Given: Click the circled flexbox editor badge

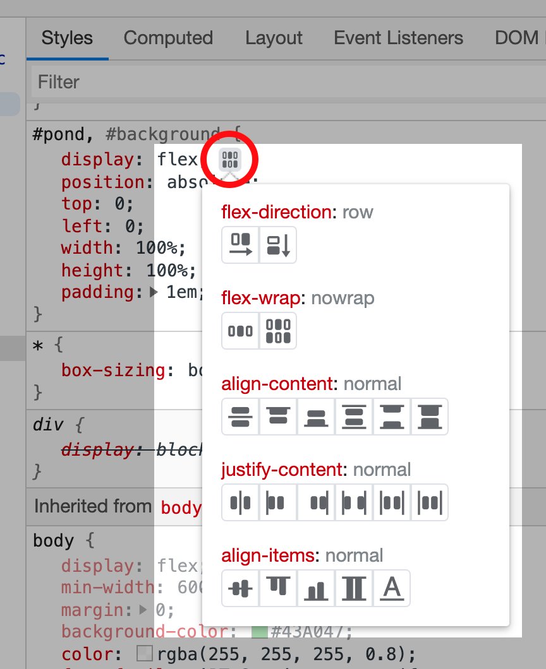Looking at the screenshot, I should coord(230,160).
